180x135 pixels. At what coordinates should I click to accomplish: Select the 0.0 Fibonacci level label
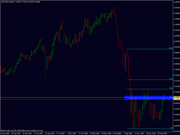click(172, 128)
